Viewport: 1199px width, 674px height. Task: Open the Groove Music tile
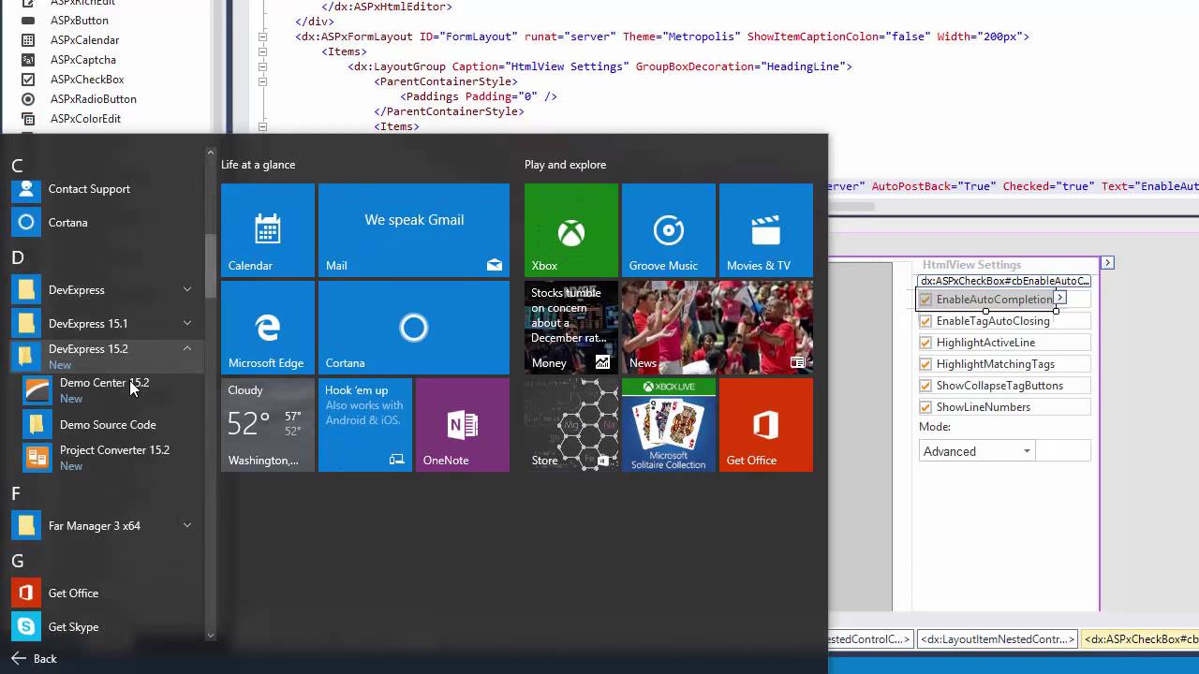(669, 230)
